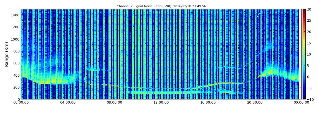Click the 600 range tick label

click(16, 63)
